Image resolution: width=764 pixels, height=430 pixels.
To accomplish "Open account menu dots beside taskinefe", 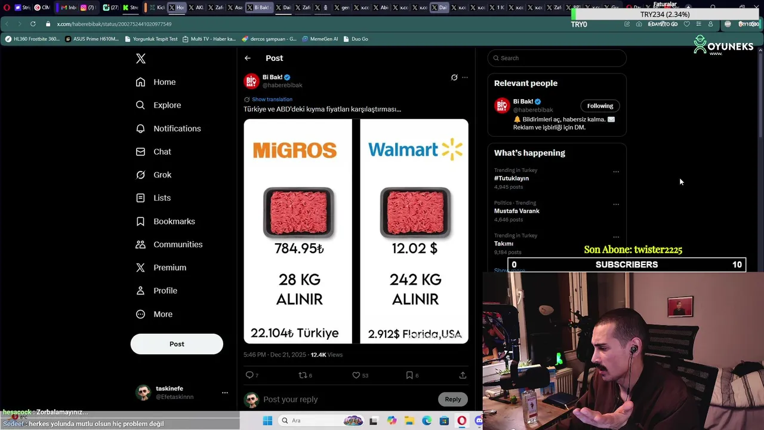I will 225,392.
